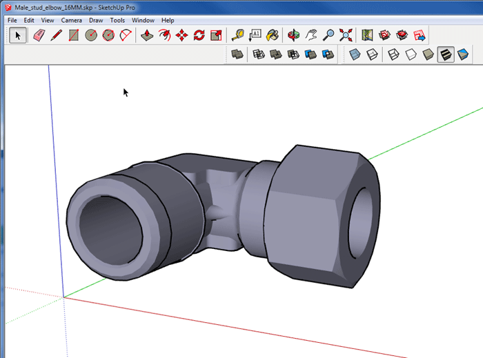Toggle Back Edges display style
The image size is (483, 358).
pos(371,54)
